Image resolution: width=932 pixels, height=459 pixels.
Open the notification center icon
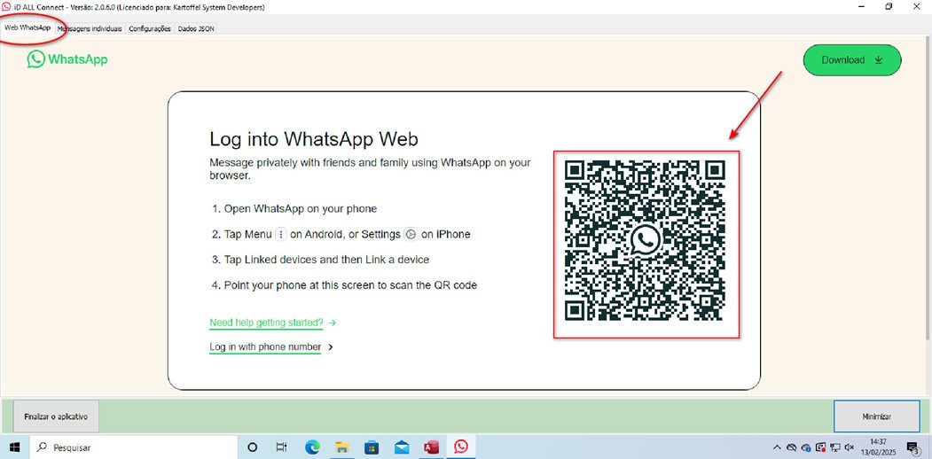pyautogui.click(x=913, y=447)
